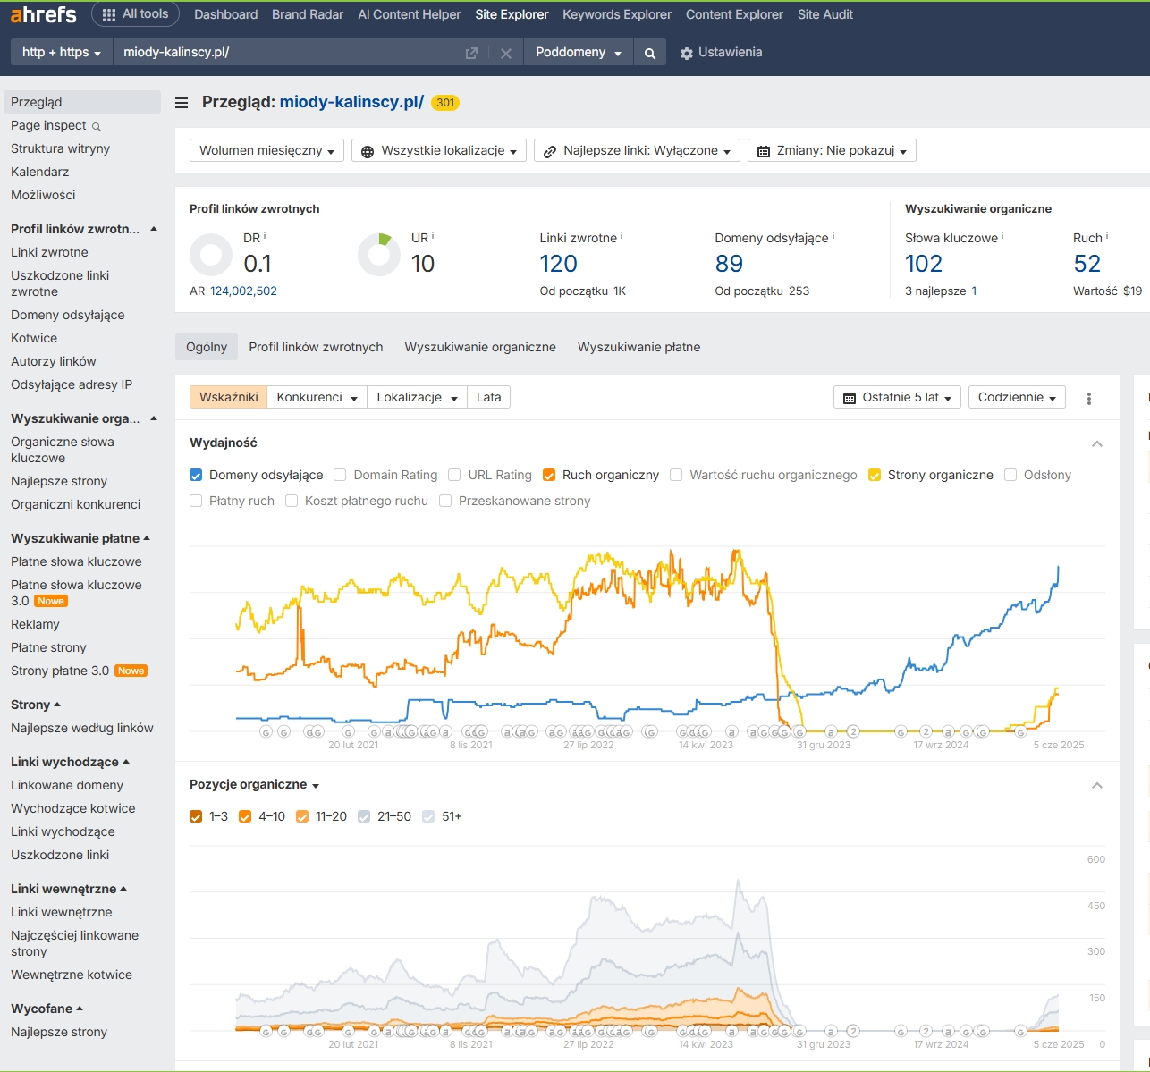Click the DR info icon

(265, 236)
